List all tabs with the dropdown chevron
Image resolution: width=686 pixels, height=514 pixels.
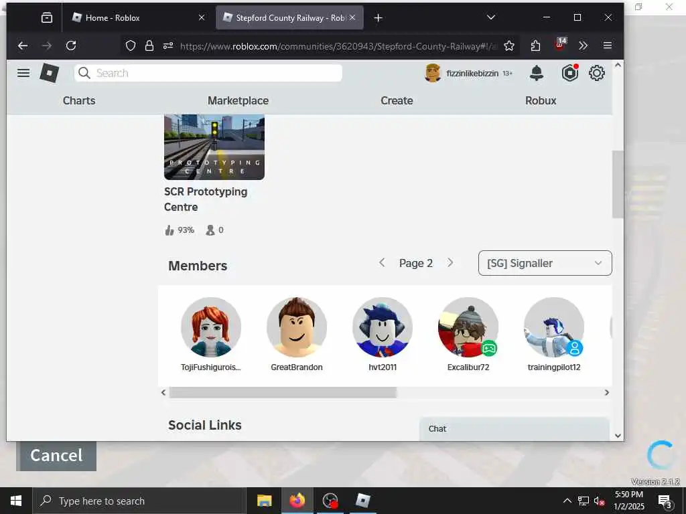tap(491, 17)
